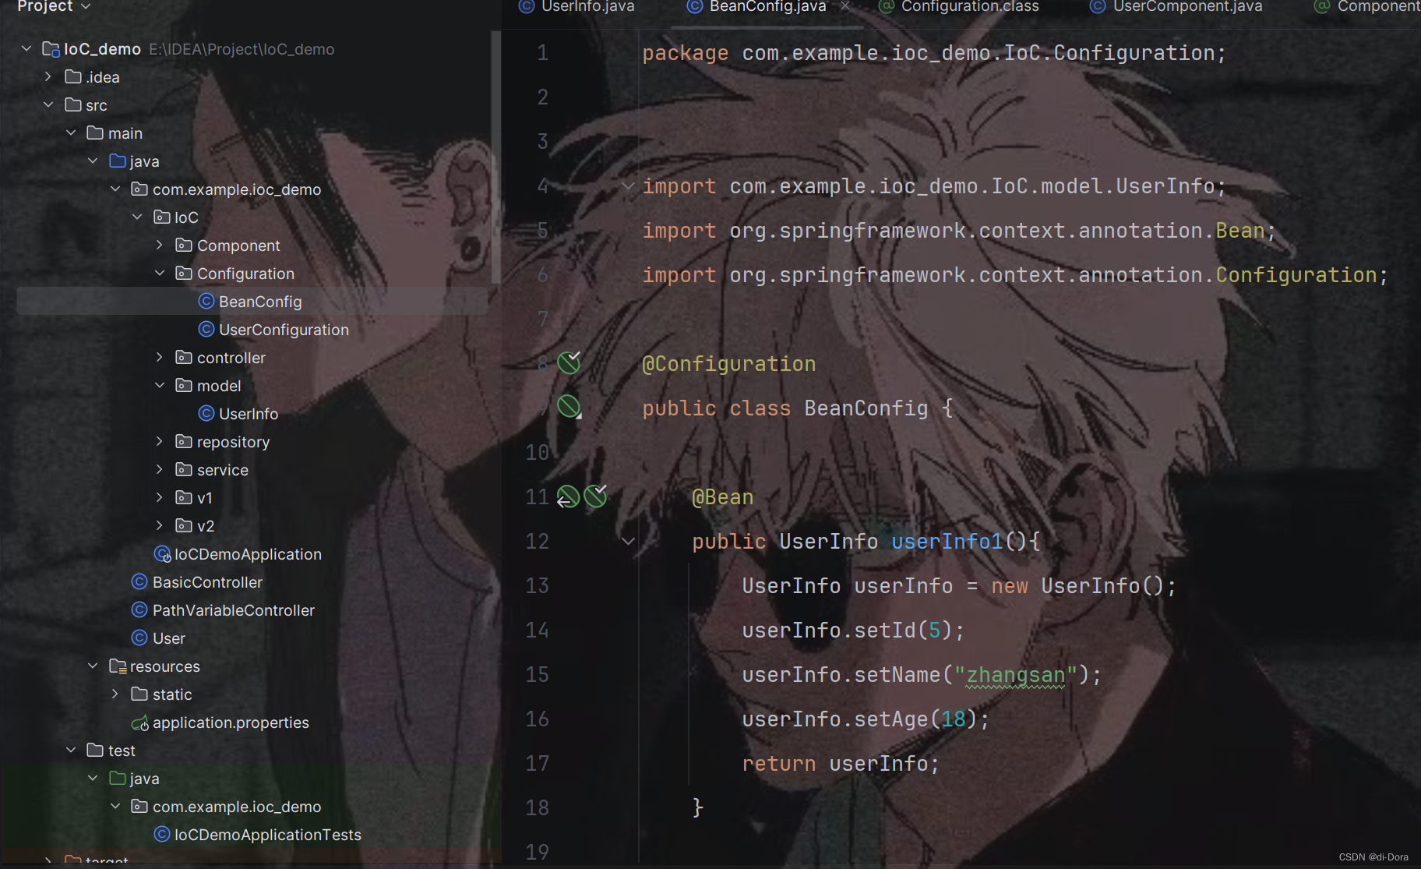The width and height of the screenshot is (1421, 869).
Task: Close the BeanConfig.java tab
Action: [x=845, y=6]
